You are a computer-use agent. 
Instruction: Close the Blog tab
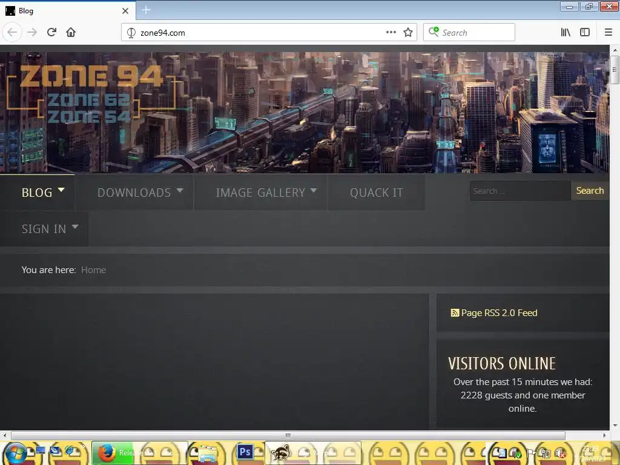[125, 11]
